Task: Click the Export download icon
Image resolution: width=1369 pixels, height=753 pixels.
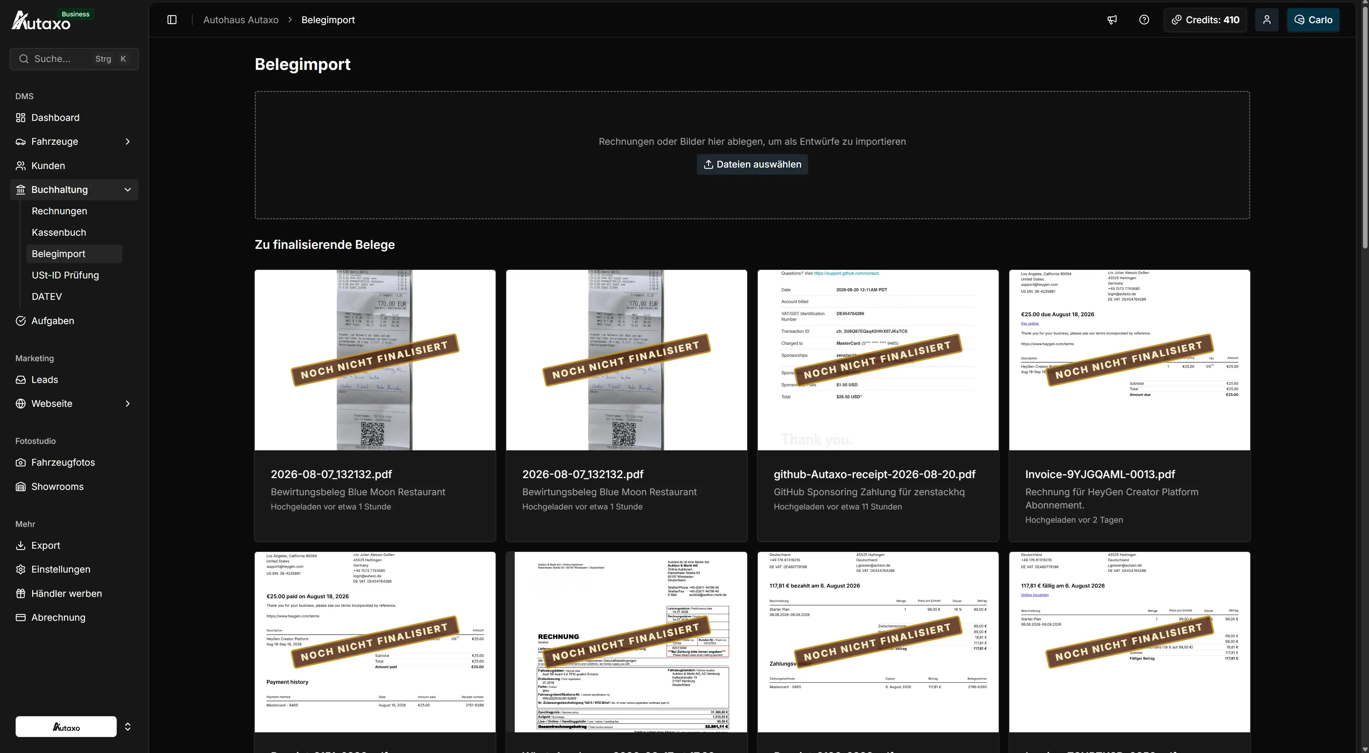Action: tap(21, 545)
